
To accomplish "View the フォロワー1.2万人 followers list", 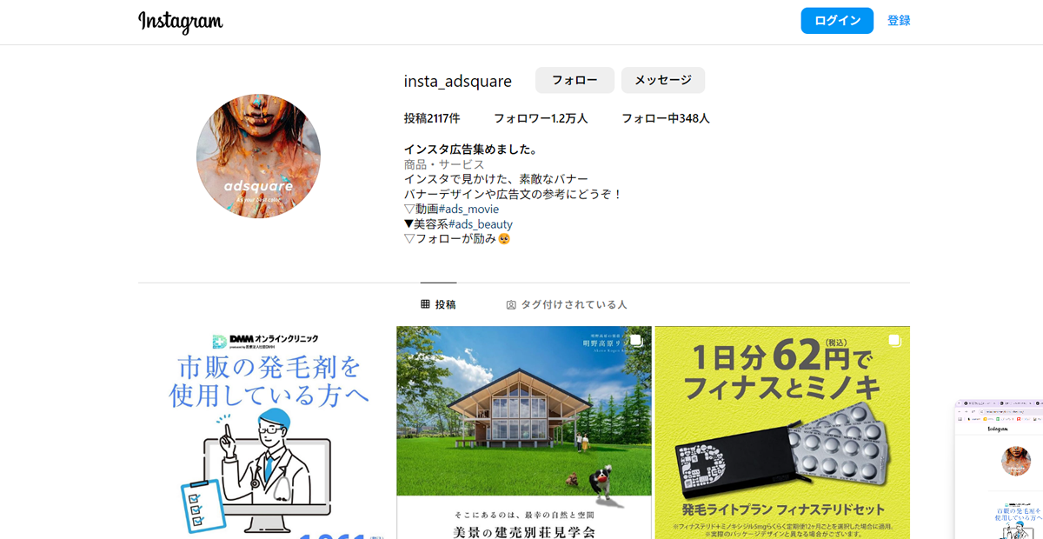I will tap(541, 118).
